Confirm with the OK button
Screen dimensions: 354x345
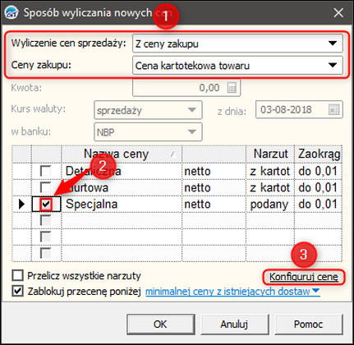coord(161,324)
